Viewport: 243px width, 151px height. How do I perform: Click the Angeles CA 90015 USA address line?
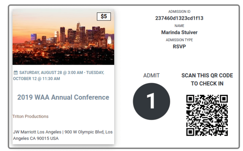click(36, 138)
